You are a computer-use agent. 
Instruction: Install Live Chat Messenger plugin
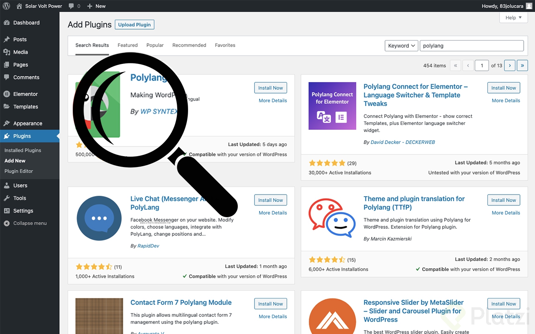[270, 200]
